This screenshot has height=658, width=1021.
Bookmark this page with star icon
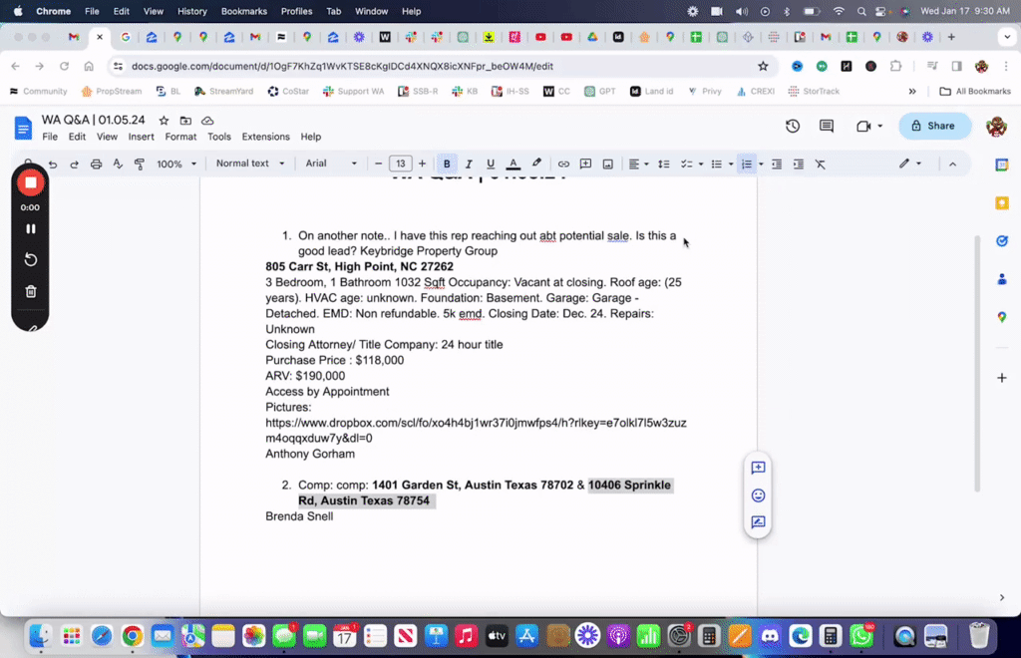coord(763,66)
